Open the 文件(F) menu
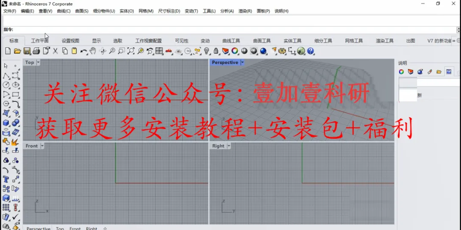This screenshot has width=461, height=230. [10, 11]
